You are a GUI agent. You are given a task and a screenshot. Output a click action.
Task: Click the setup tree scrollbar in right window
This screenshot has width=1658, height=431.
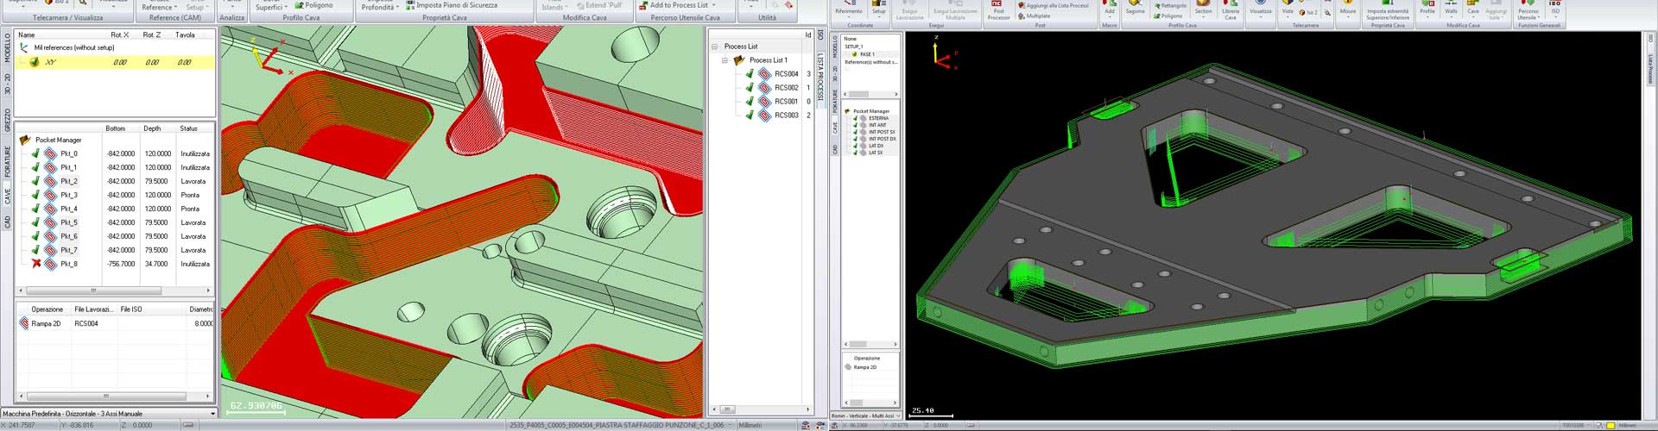pos(870,94)
